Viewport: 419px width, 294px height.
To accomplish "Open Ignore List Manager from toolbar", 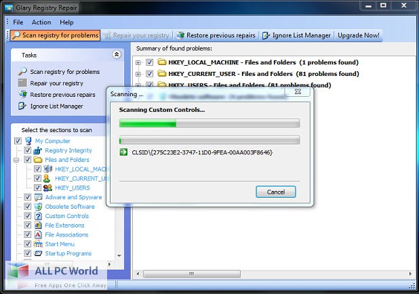I will coord(296,35).
